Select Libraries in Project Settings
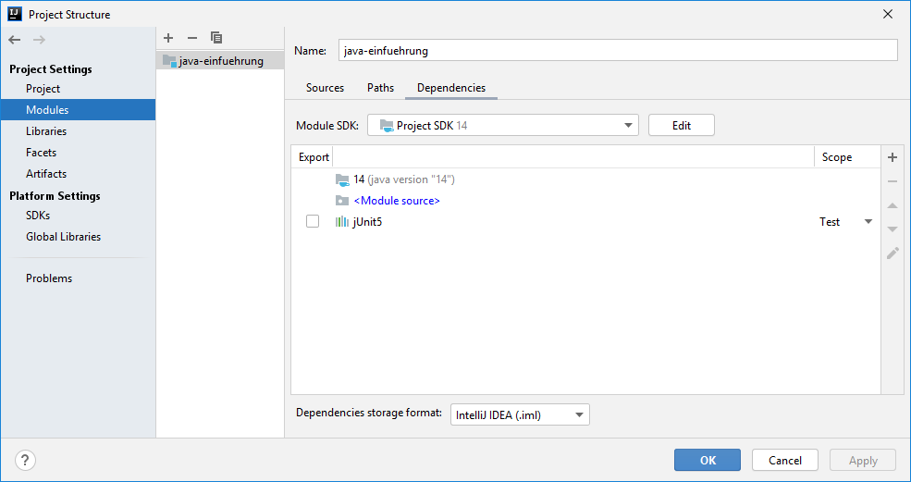911x482 pixels. tap(46, 131)
